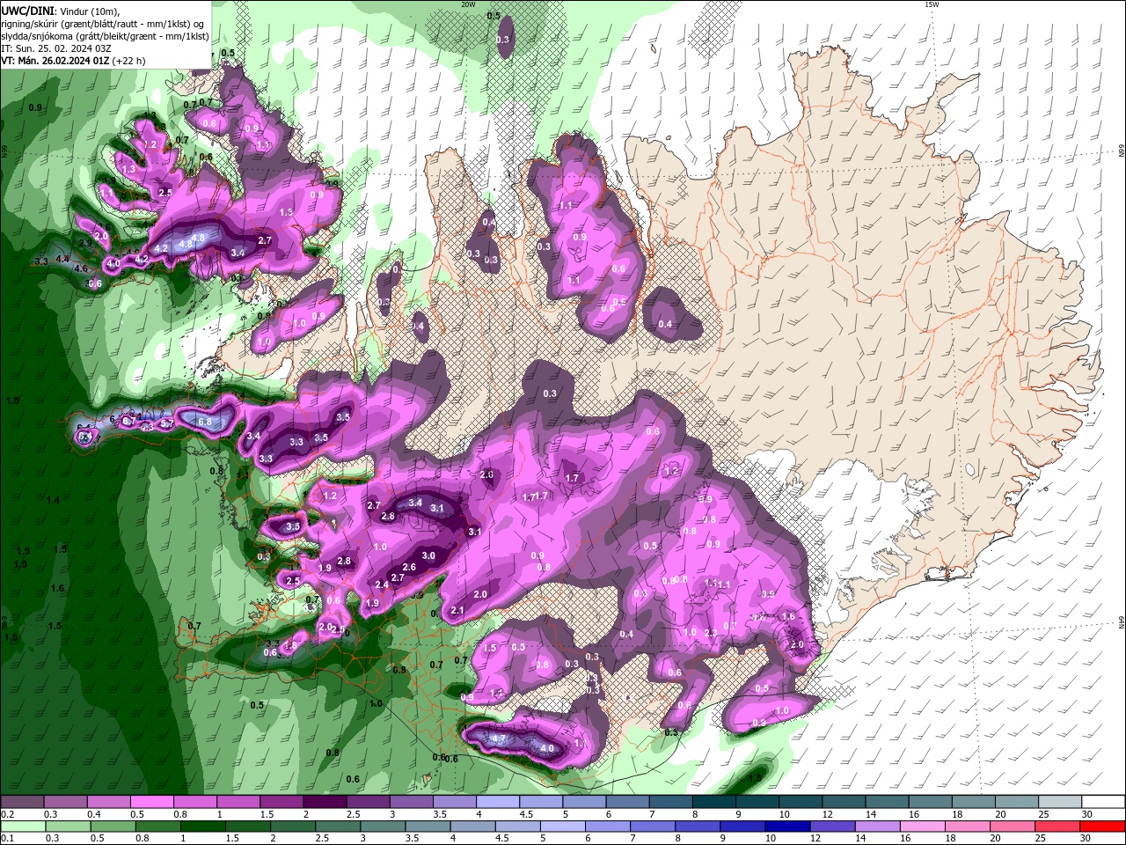Click the '4.7' value on the south coast

coord(497,738)
